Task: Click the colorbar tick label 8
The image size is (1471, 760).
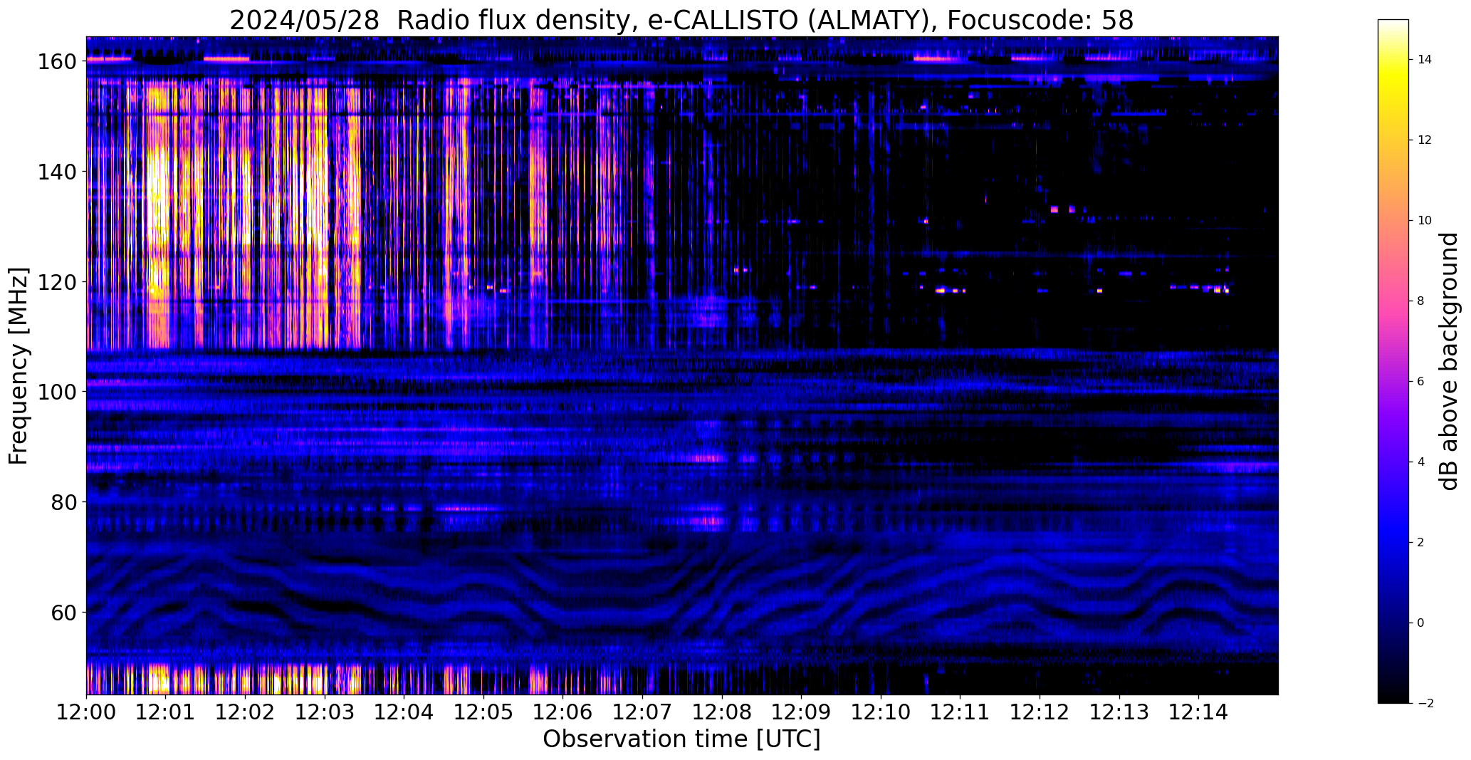Action: click(x=1421, y=301)
